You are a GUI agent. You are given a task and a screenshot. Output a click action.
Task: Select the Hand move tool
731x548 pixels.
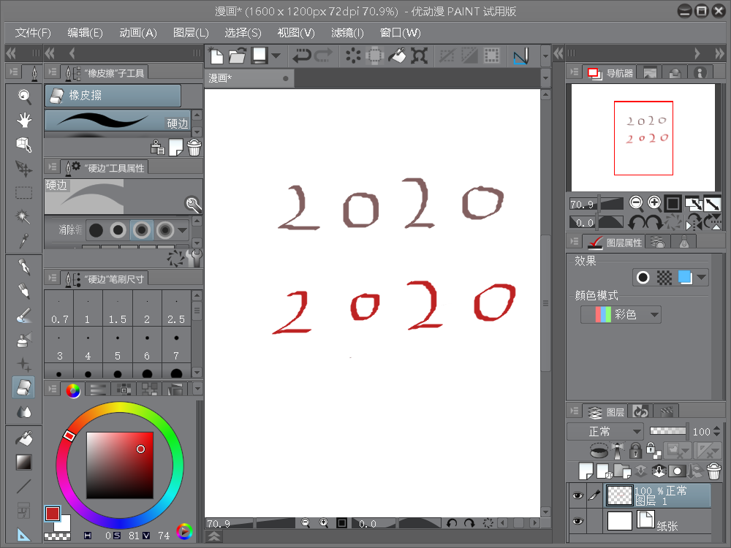pyautogui.click(x=24, y=121)
